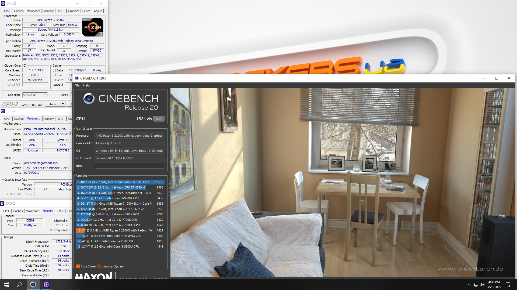Screen dimensions: 517x290
Task: Select ranking row Core i5-3550
Action: click(x=120, y=241)
